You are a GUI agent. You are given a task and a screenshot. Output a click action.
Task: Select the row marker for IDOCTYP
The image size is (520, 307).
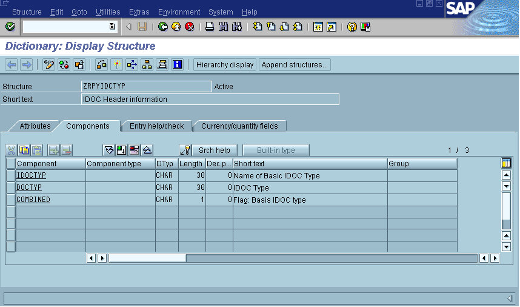pyautogui.click(x=11, y=175)
